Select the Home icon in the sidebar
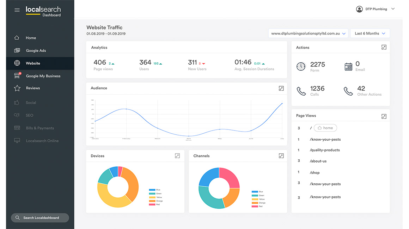This screenshot has width=409, height=229. [17, 37]
